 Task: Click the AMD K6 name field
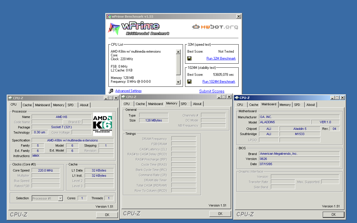click(x=61, y=117)
